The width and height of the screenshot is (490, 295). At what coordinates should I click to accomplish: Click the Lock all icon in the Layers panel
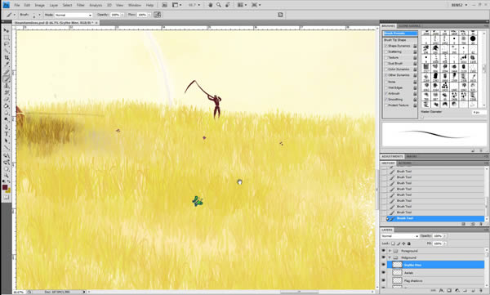409,244
